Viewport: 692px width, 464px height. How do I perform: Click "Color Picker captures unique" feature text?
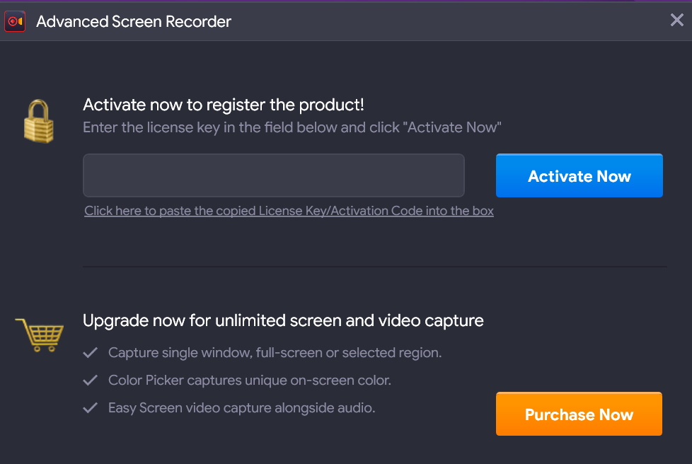tap(249, 381)
